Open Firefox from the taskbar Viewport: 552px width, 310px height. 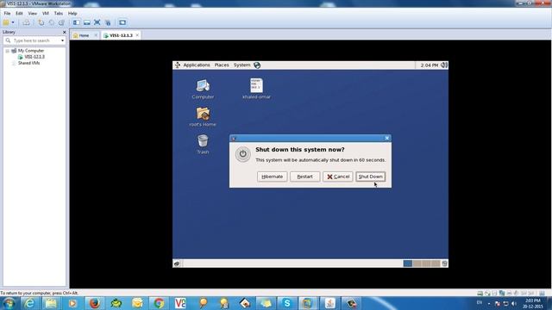click(x=94, y=303)
